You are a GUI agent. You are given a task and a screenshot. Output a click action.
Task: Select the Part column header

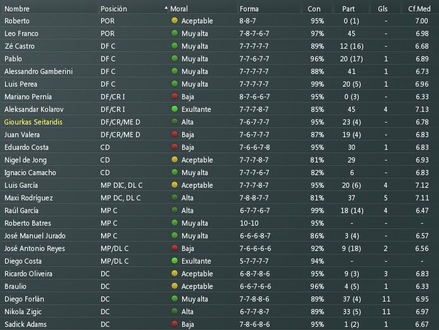[x=349, y=9]
